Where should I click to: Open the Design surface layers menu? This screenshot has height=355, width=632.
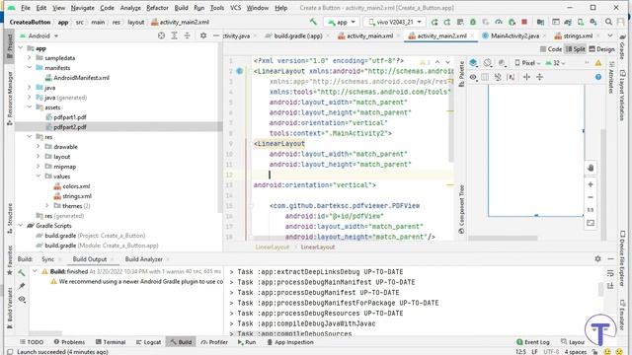coord(474,63)
